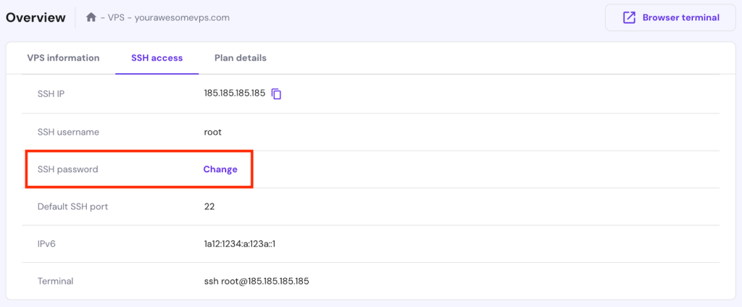Copy the SSH IP address using the copy icon
The height and width of the screenshot is (307, 742).
[x=276, y=94]
